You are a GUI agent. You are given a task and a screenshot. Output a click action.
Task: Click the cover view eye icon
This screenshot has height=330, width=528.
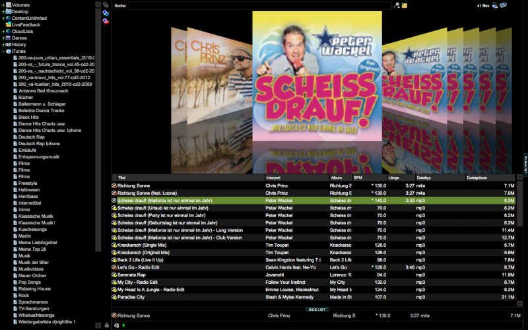tap(493, 5)
